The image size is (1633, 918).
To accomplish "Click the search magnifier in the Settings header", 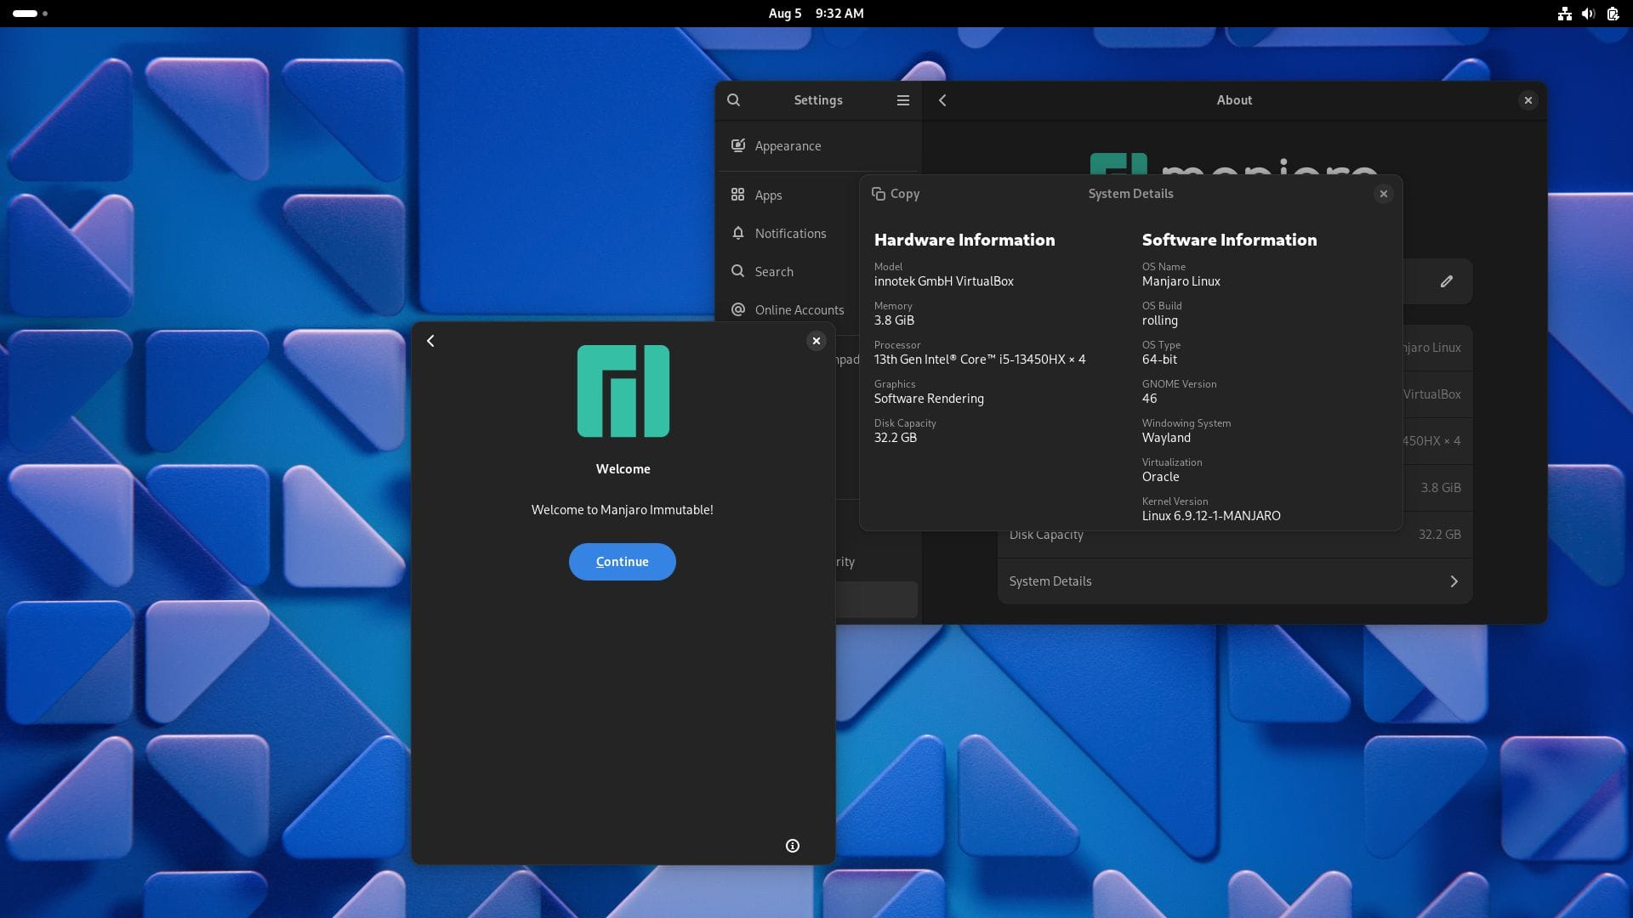I will pyautogui.click(x=733, y=99).
